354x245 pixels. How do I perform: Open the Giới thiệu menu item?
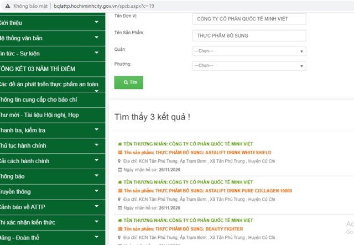tap(11, 23)
